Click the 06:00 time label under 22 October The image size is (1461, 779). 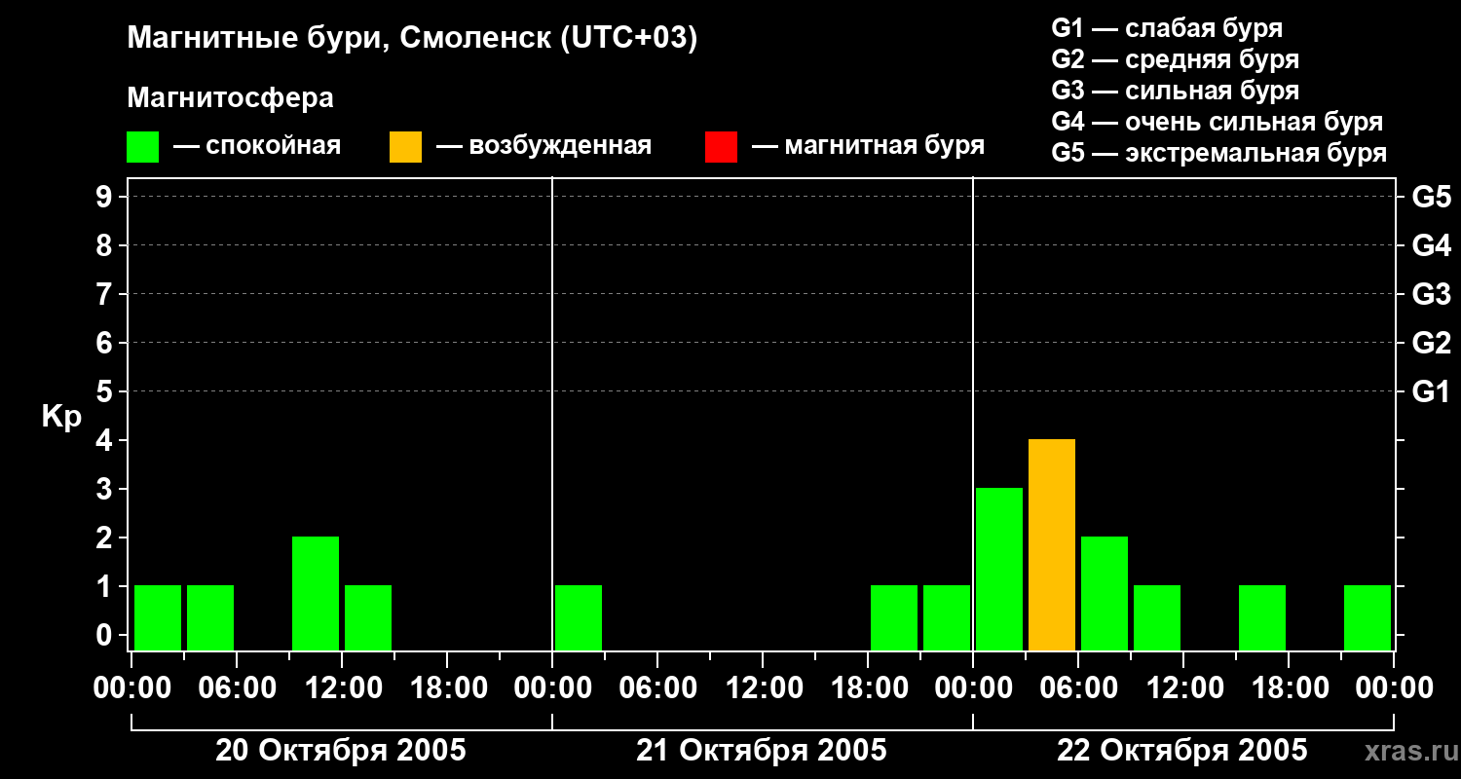(x=1078, y=688)
